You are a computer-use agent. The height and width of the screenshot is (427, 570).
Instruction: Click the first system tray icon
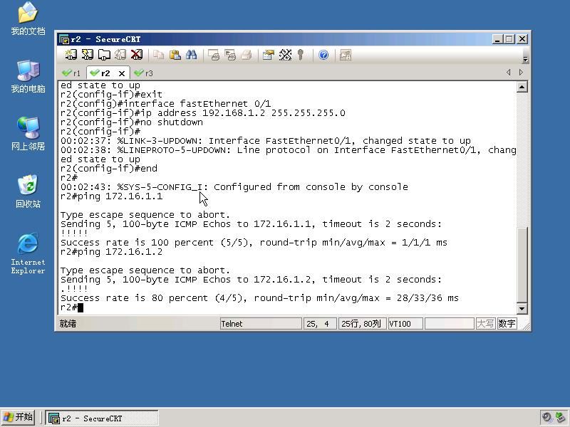tap(546, 417)
